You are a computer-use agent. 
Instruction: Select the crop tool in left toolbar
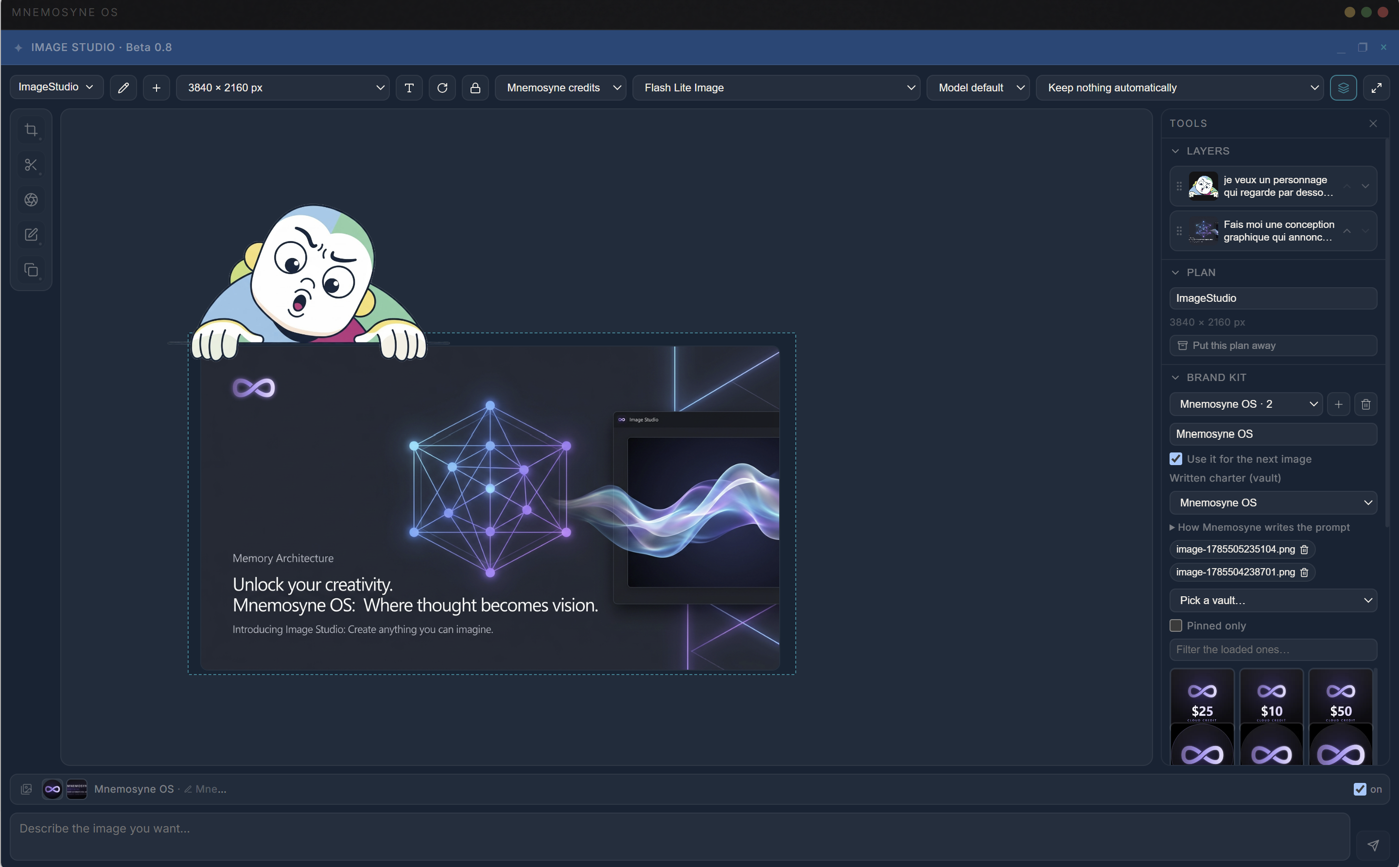tap(31, 130)
